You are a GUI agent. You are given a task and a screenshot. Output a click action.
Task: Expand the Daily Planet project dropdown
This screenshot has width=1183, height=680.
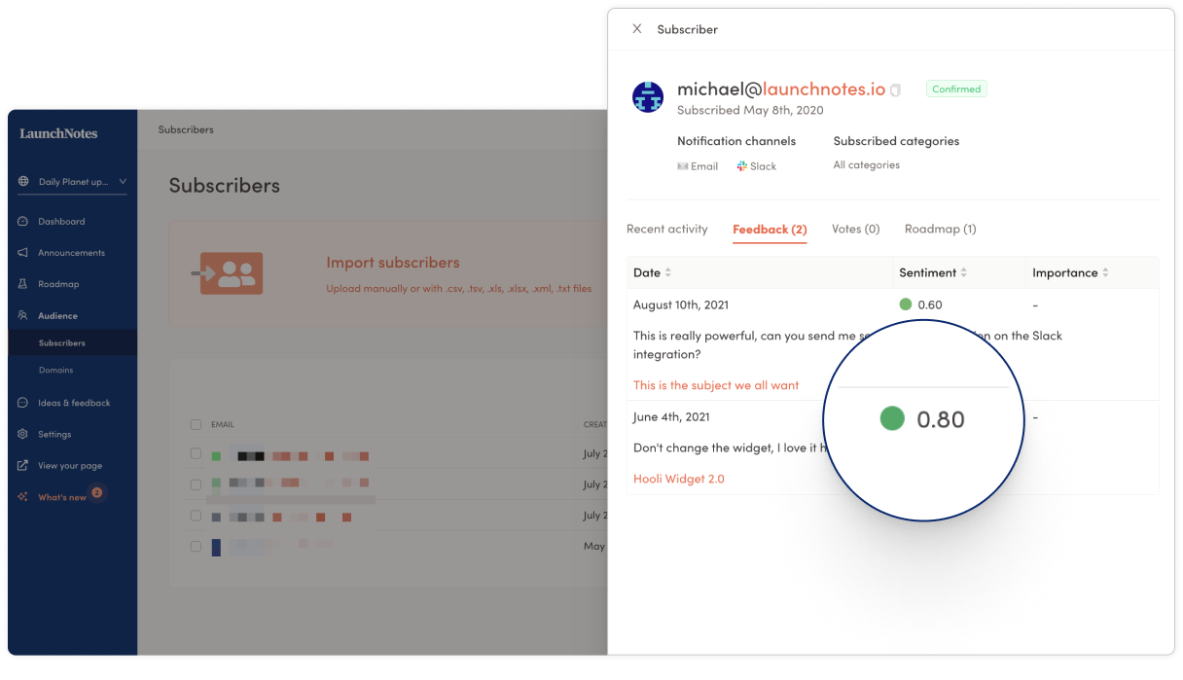tap(123, 182)
